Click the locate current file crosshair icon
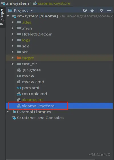The image size is (114, 160). coord(85,10)
